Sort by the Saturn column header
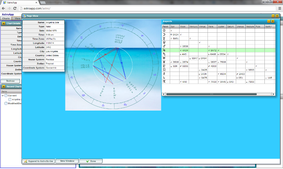The image size is (283, 169). (230, 27)
